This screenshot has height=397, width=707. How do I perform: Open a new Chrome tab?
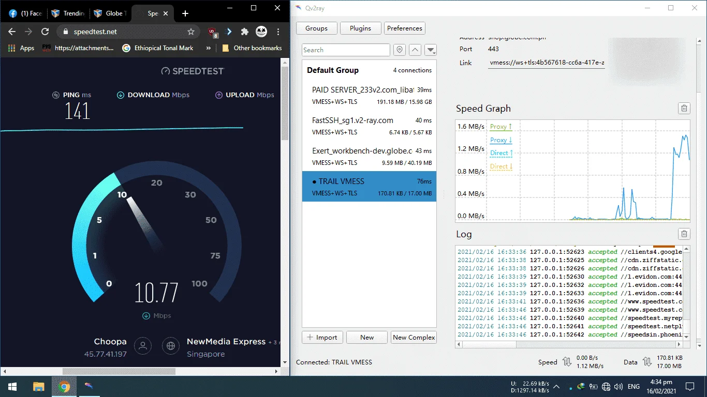coord(185,13)
